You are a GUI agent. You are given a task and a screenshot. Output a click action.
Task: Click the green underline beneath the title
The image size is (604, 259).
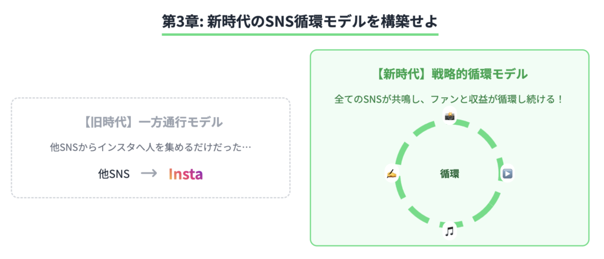tap(300, 34)
